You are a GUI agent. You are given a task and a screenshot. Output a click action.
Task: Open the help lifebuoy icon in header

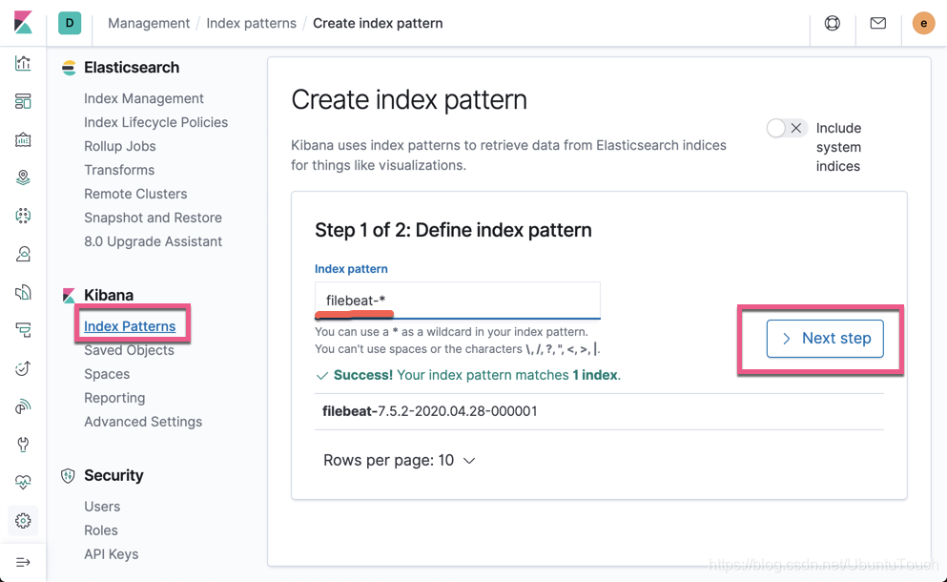(x=833, y=23)
